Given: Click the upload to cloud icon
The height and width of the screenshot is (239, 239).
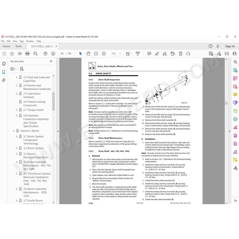Looking at the screenshot, I should click(x=20, y=54).
